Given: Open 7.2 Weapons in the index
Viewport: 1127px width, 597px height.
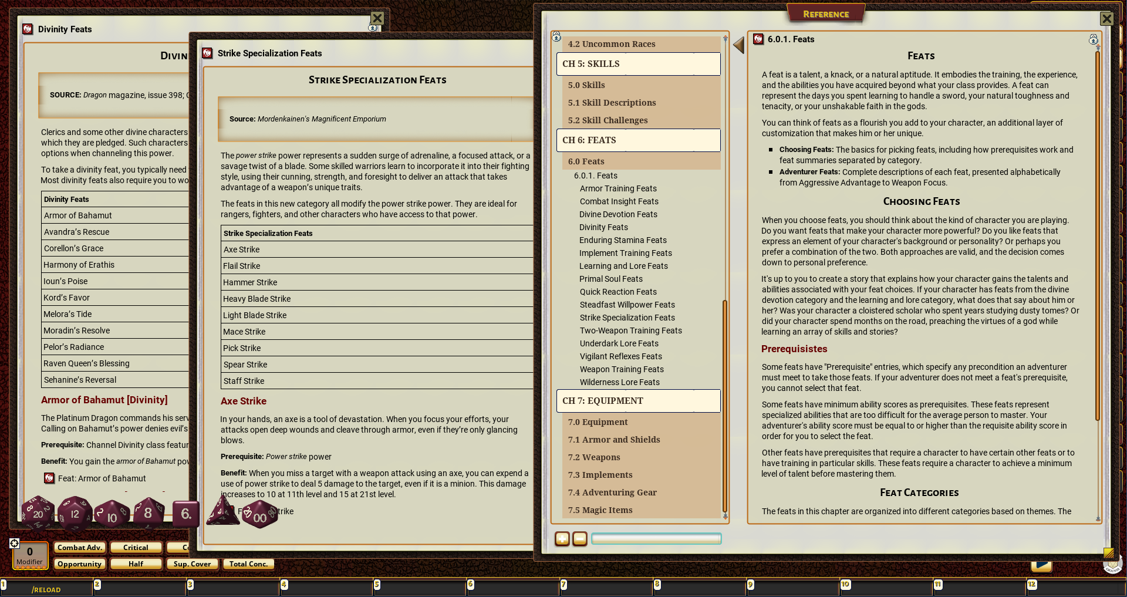Looking at the screenshot, I should [594, 457].
